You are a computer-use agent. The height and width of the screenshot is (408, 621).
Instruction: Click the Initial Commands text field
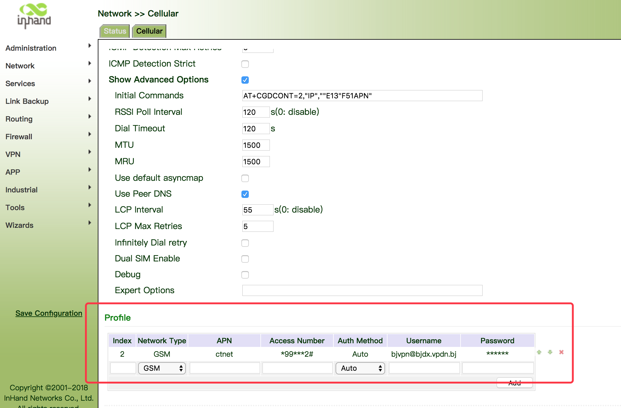click(x=362, y=96)
